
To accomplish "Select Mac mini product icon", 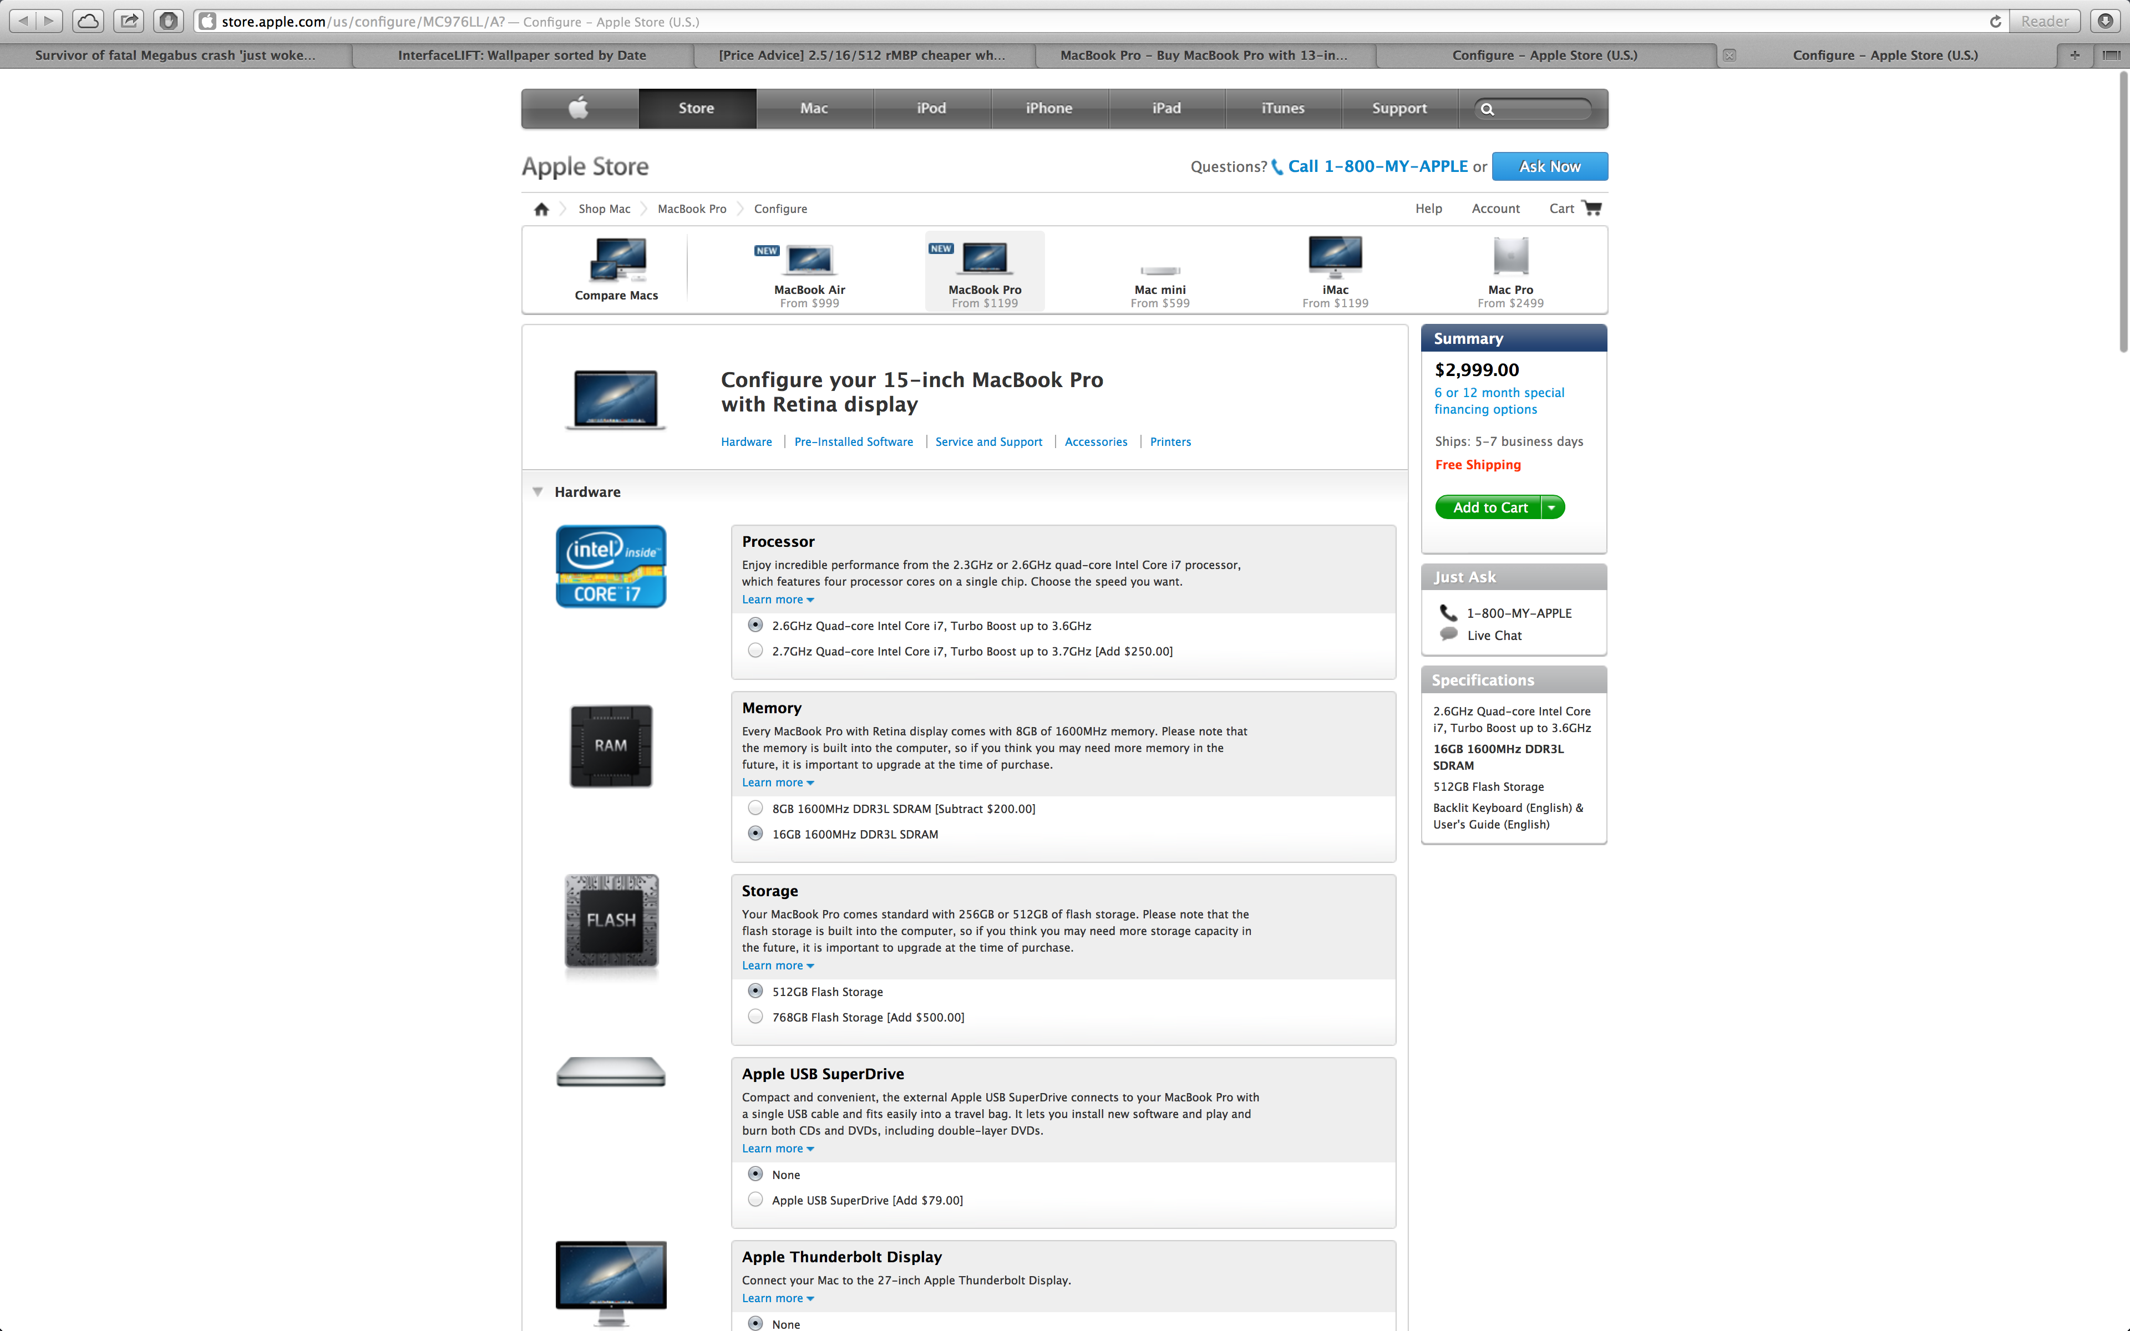I will [x=1160, y=270].
